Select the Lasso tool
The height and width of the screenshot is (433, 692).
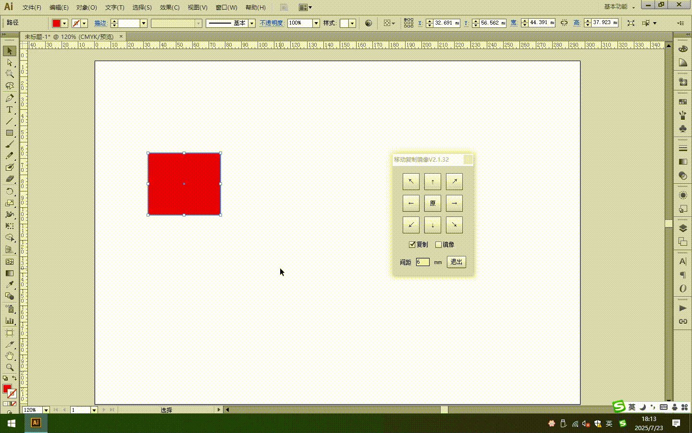point(10,86)
